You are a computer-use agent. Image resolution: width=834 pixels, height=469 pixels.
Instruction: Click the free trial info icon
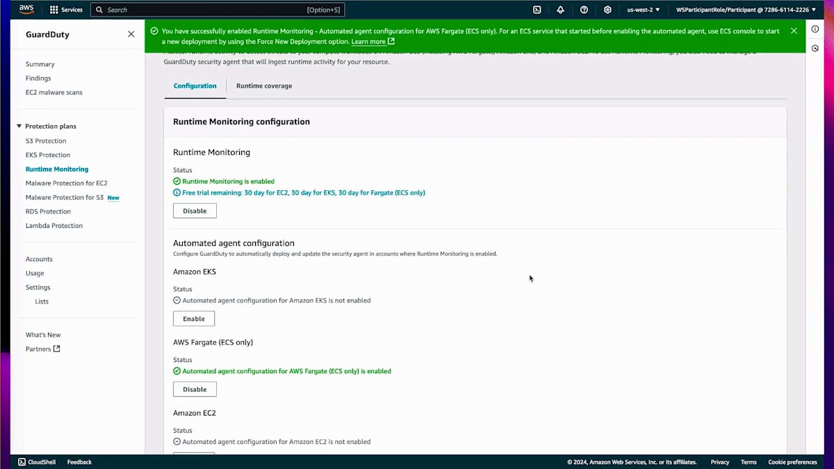[177, 192]
